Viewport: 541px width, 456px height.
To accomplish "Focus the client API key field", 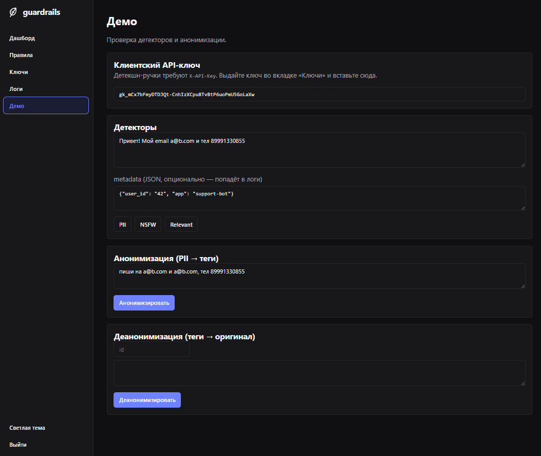I will tap(320, 94).
